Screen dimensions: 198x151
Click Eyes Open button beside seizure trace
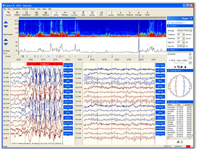(x=68, y=65)
